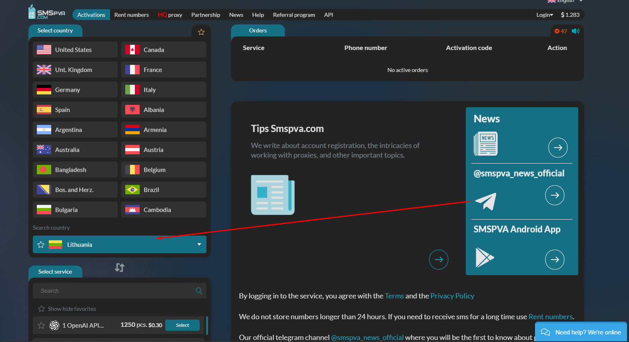
Task: Click the United Kingdom flag icon
Action: click(x=44, y=70)
